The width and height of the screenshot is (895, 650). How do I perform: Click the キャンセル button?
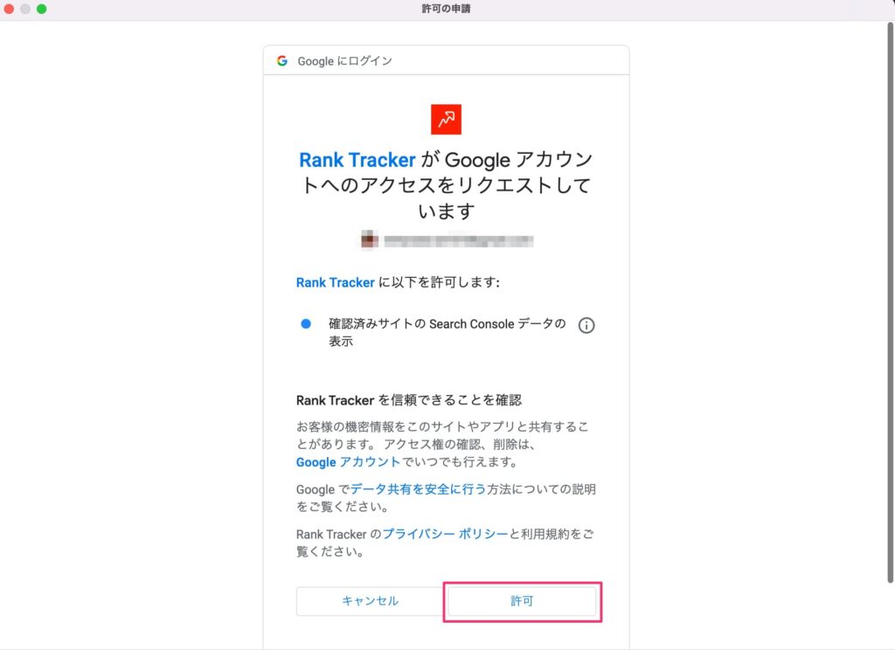[370, 601]
